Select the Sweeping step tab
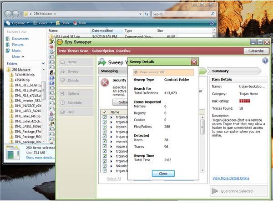The height and width of the screenshot is (205, 273). (113, 71)
